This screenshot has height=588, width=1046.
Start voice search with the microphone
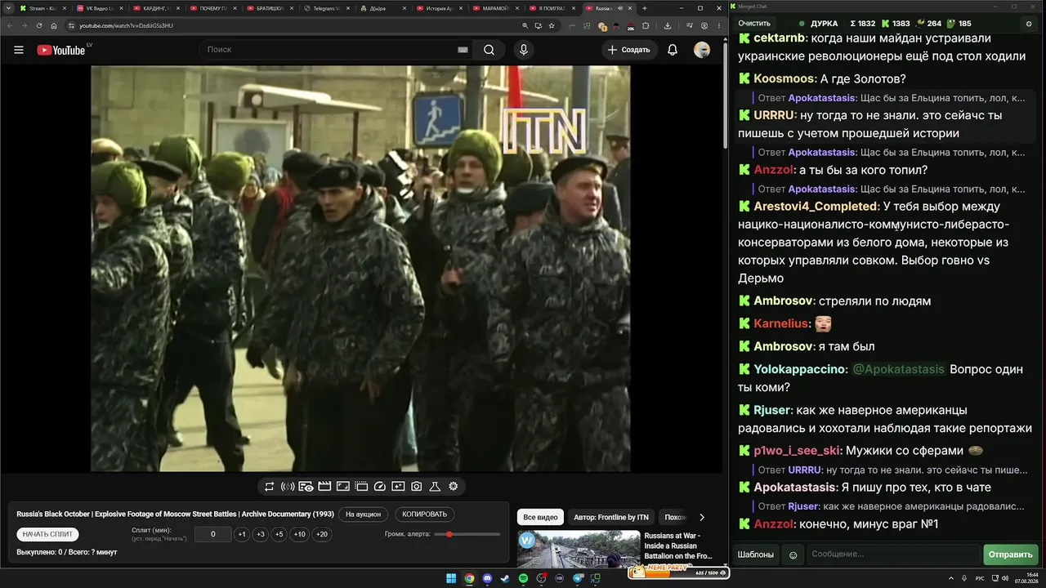pos(524,50)
